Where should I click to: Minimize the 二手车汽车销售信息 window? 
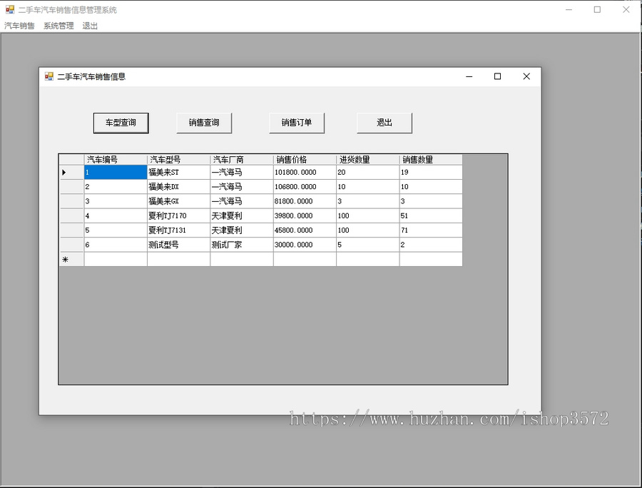pos(469,76)
